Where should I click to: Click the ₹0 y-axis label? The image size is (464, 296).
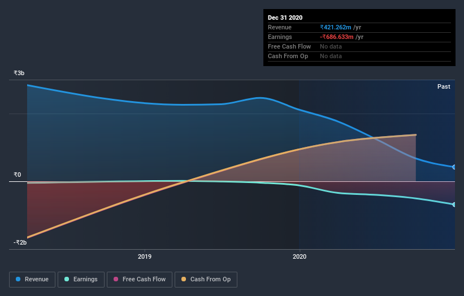pos(17,175)
